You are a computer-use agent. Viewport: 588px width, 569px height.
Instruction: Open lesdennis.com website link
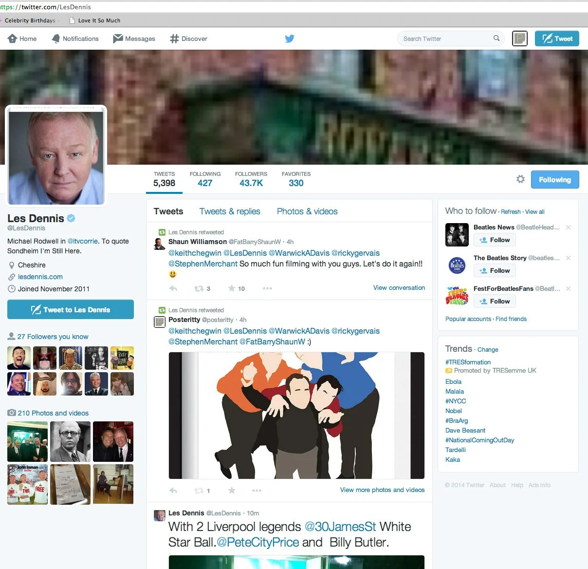click(40, 277)
